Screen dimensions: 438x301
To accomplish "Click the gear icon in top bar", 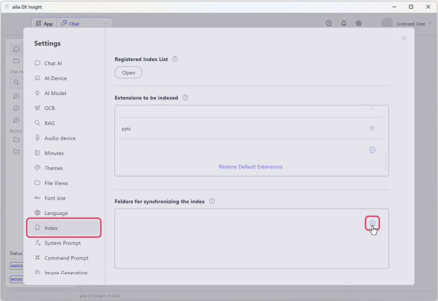I will 359,23.
